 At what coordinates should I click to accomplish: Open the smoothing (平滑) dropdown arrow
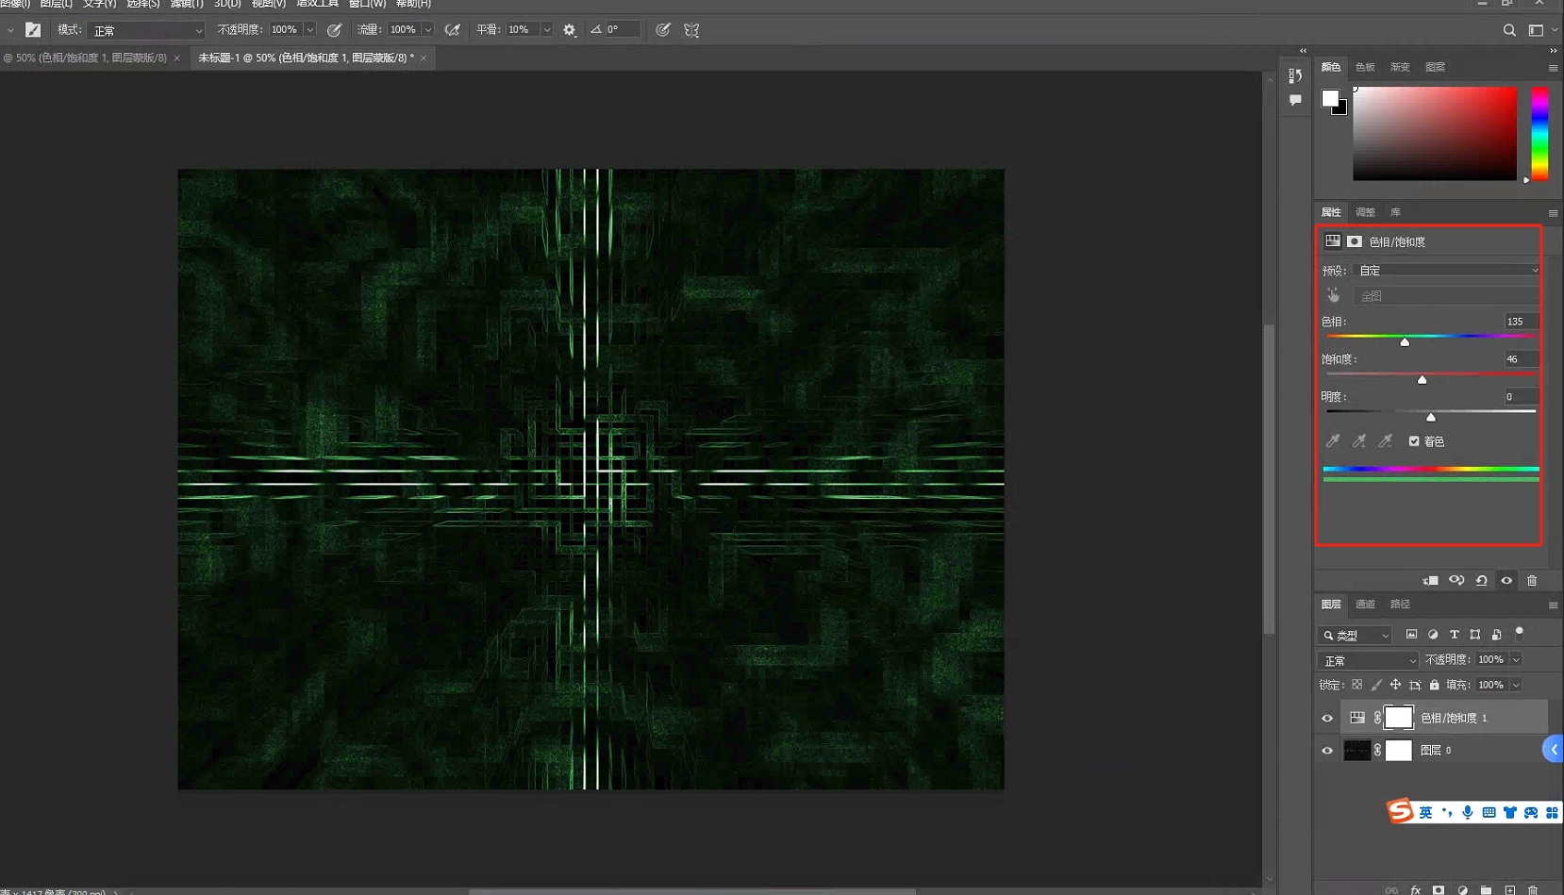pyautogui.click(x=546, y=30)
